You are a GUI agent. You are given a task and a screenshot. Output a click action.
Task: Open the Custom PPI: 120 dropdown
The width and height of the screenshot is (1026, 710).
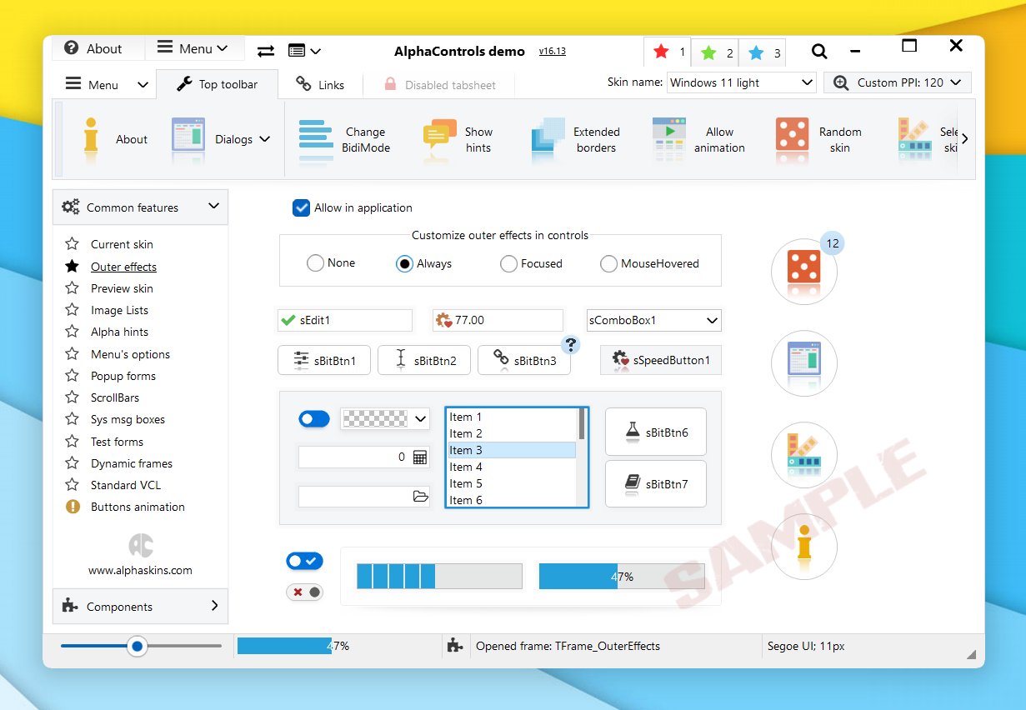point(898,82)
